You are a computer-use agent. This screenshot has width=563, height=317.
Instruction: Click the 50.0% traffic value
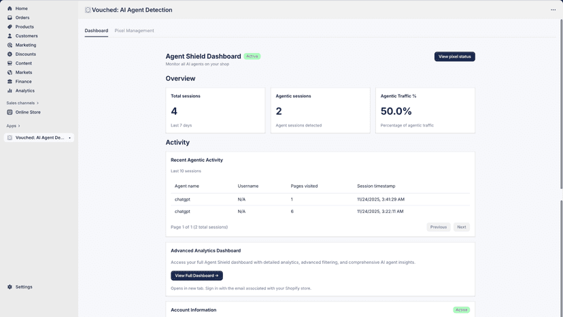click(x=396, y=112)
